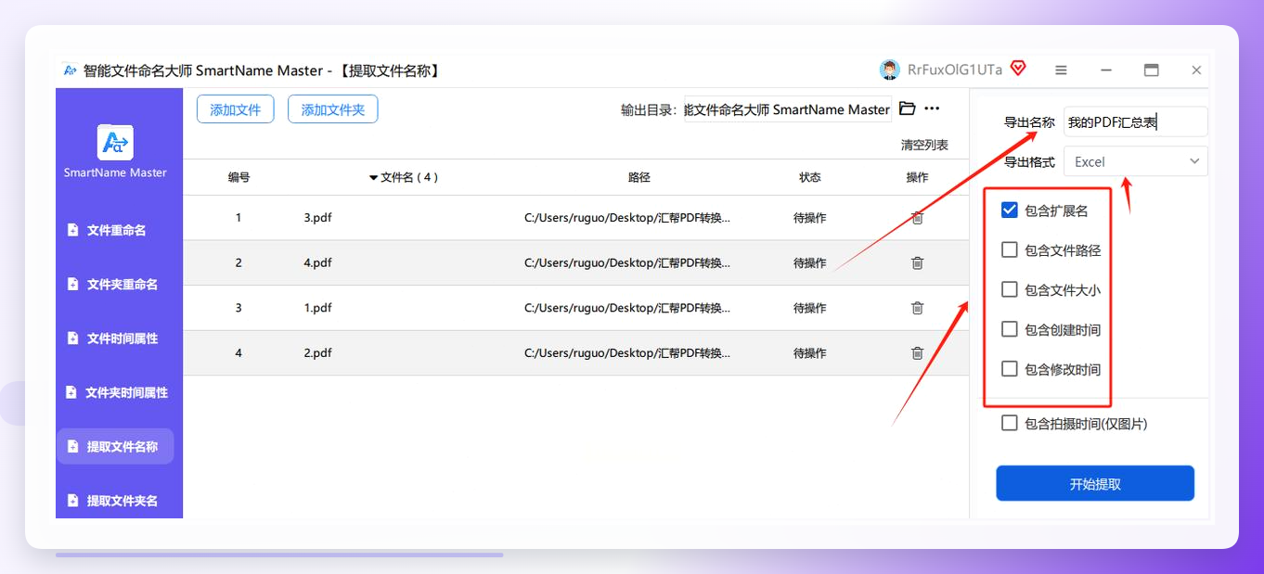Open 文件重命名 in the sidebar

click(x=115, y=230)
